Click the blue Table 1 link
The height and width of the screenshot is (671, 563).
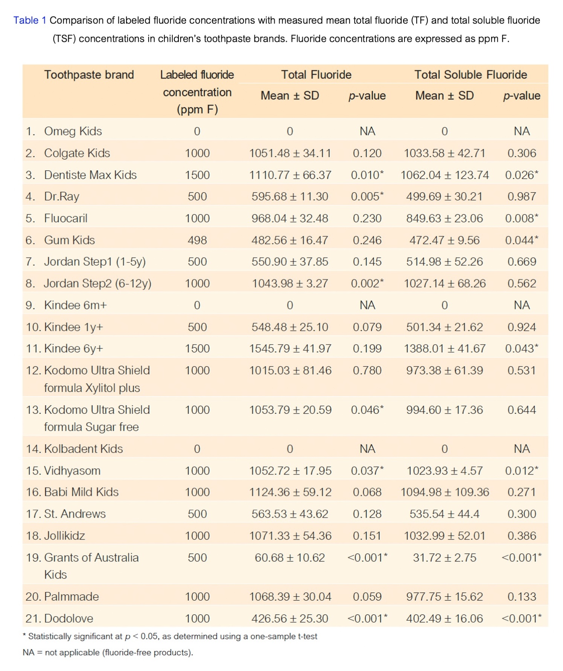30,20
